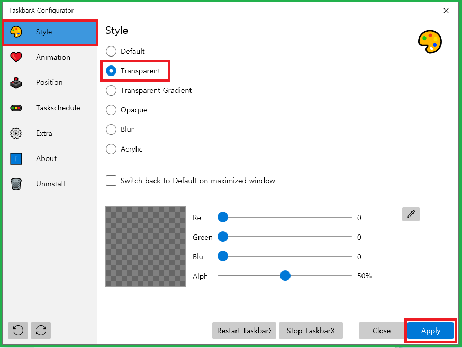The image size is (462, 348).
Task: Click the 50% alpha value text
Action: 364,276
